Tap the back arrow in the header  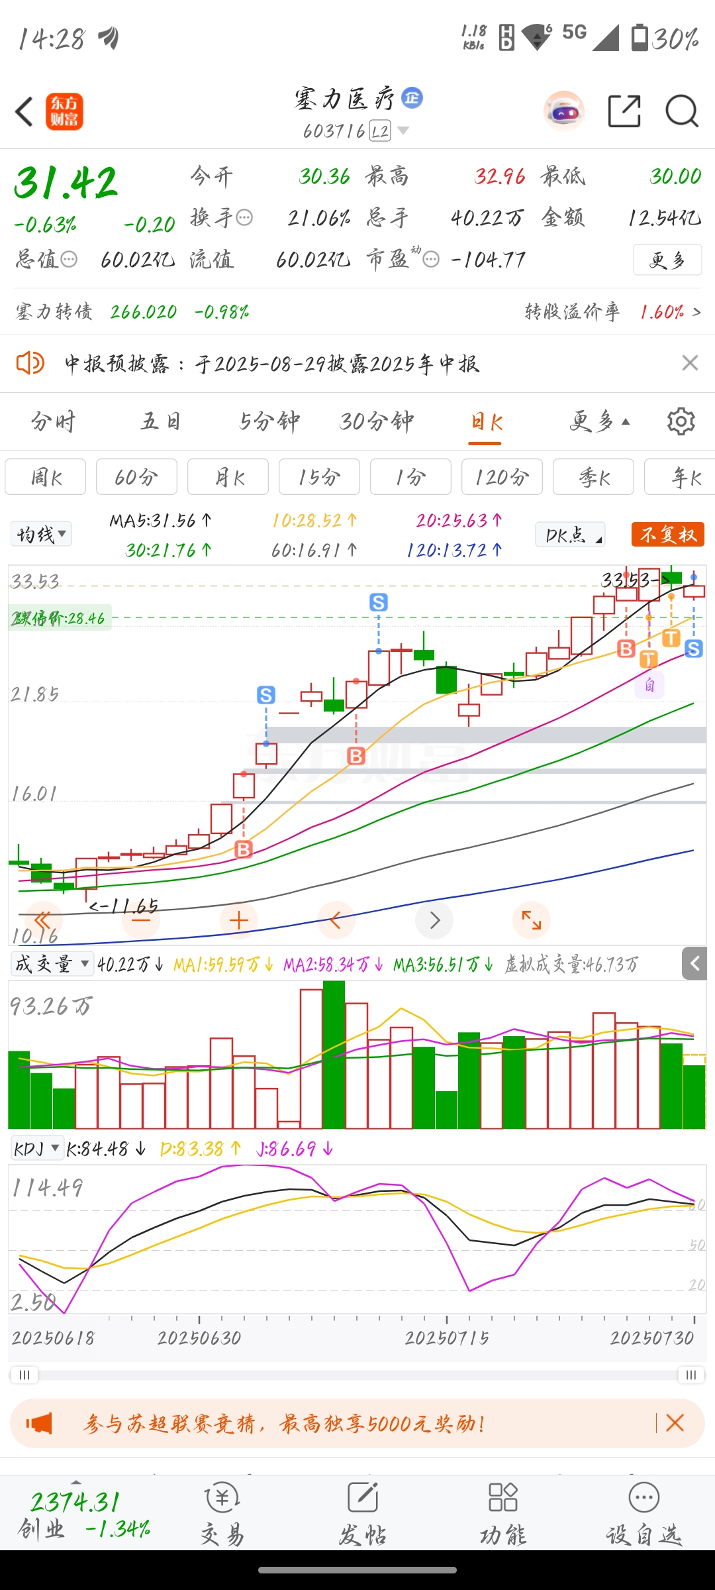tap(24, 111)
